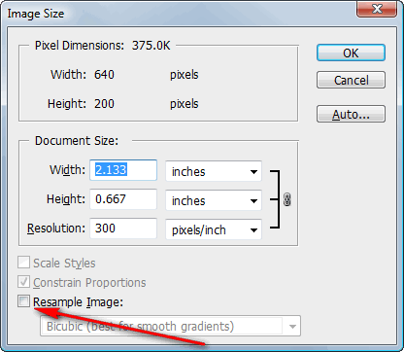Image resolution: width=404 pixels, height=352 pixels.
Task: Click the Constrain Proportions label text
Action: click(x=89, y=283)
